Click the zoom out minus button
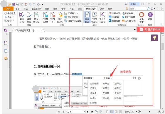The height and width of the screenshot is (114, 165). pos(139,112)
